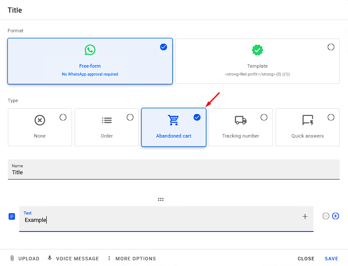Click the Order list icon
Viewport: 348px width, 266px height.
106,120
